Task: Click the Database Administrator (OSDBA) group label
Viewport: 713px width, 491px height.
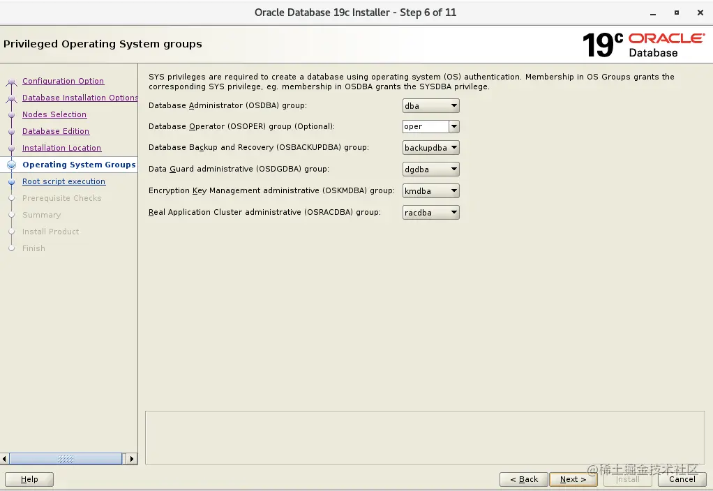Action: pos(228,105)
